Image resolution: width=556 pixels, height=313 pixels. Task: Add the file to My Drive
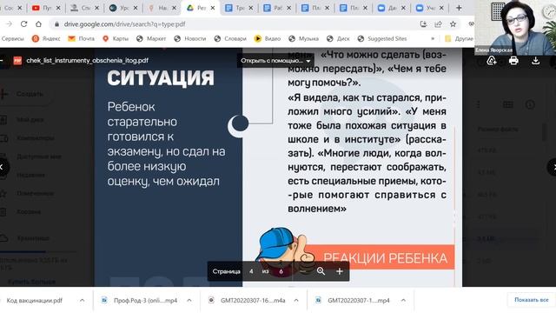tap(492, 61)
